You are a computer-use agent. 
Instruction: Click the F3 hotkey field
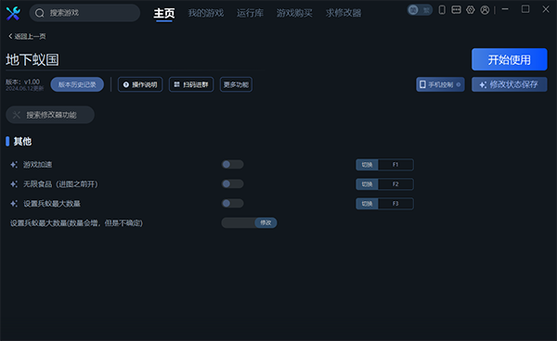[395, 204]
